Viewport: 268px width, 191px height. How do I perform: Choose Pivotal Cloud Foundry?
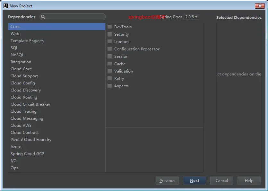(56, 140)
